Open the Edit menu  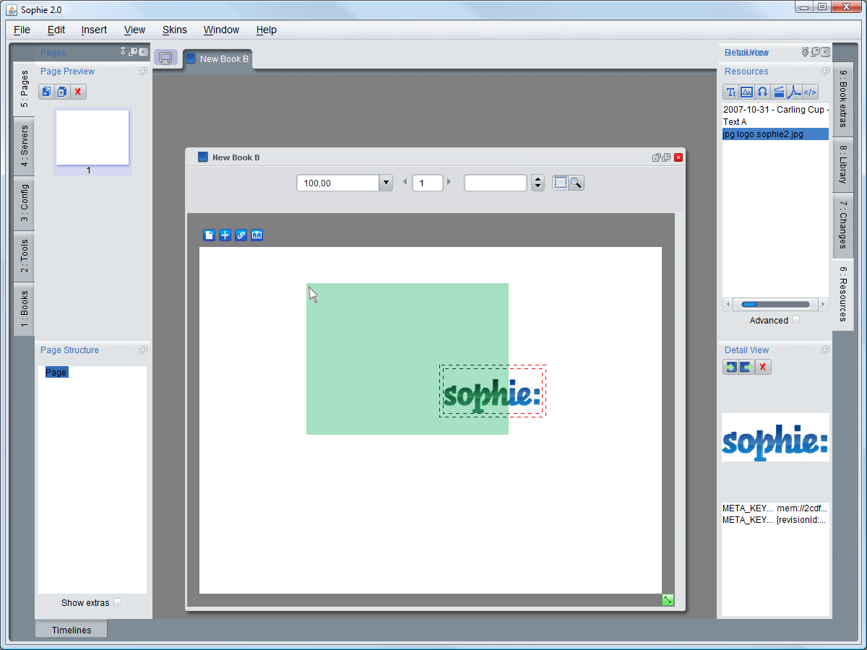[56, 30]
